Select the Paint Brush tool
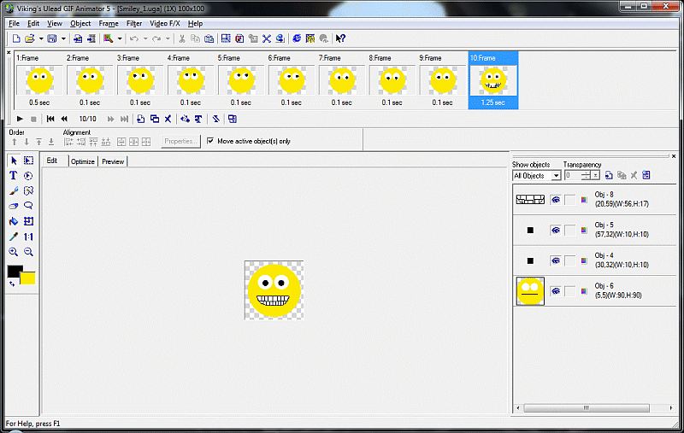 click(x=14, y=190)
